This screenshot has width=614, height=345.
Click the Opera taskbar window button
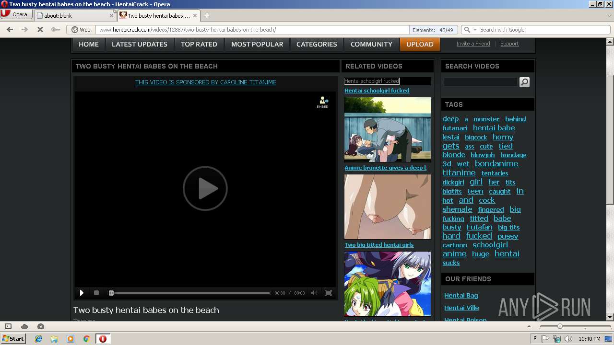coord(103,339)
